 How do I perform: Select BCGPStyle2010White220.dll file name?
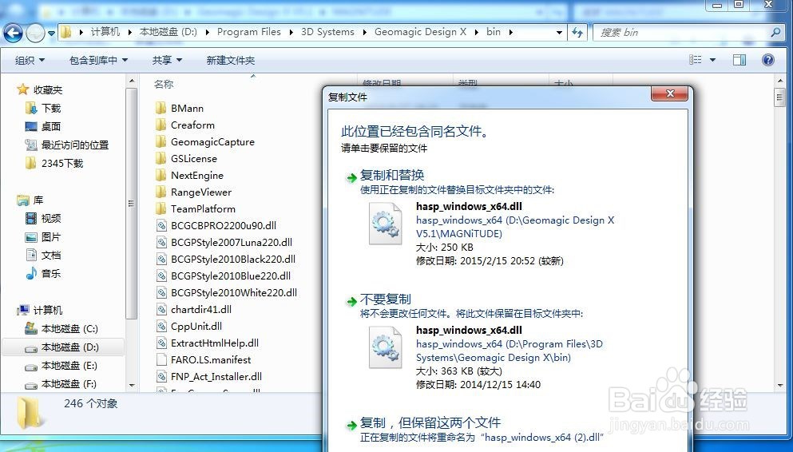[234, 292]
